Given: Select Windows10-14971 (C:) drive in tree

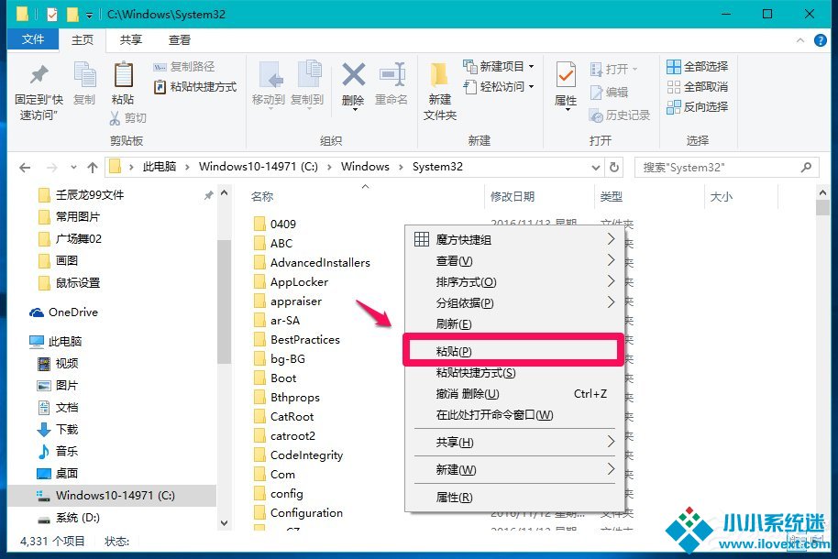Looking at the screenshot, I should [112, 496].
